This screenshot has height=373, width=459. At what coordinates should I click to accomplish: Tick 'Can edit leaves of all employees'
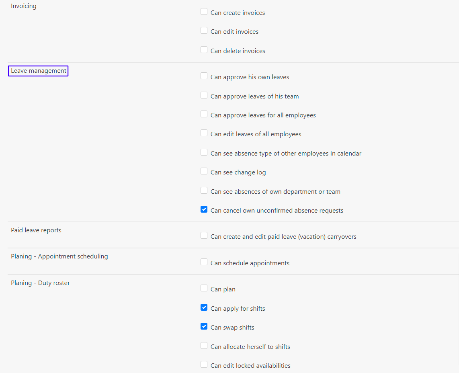[x=204, y=133]
